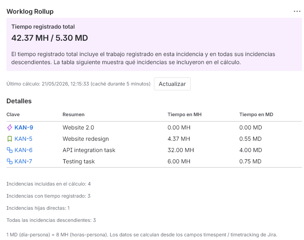Click the 32.00 MH value
The height and width of the screenshot is (240, 304).
(x=181, y=150)
